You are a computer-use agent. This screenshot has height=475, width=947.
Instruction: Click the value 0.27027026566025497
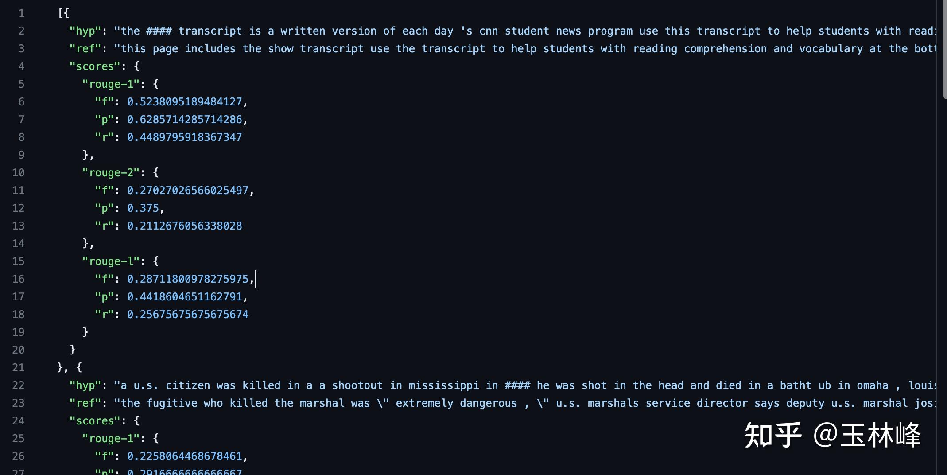[188, 191]
